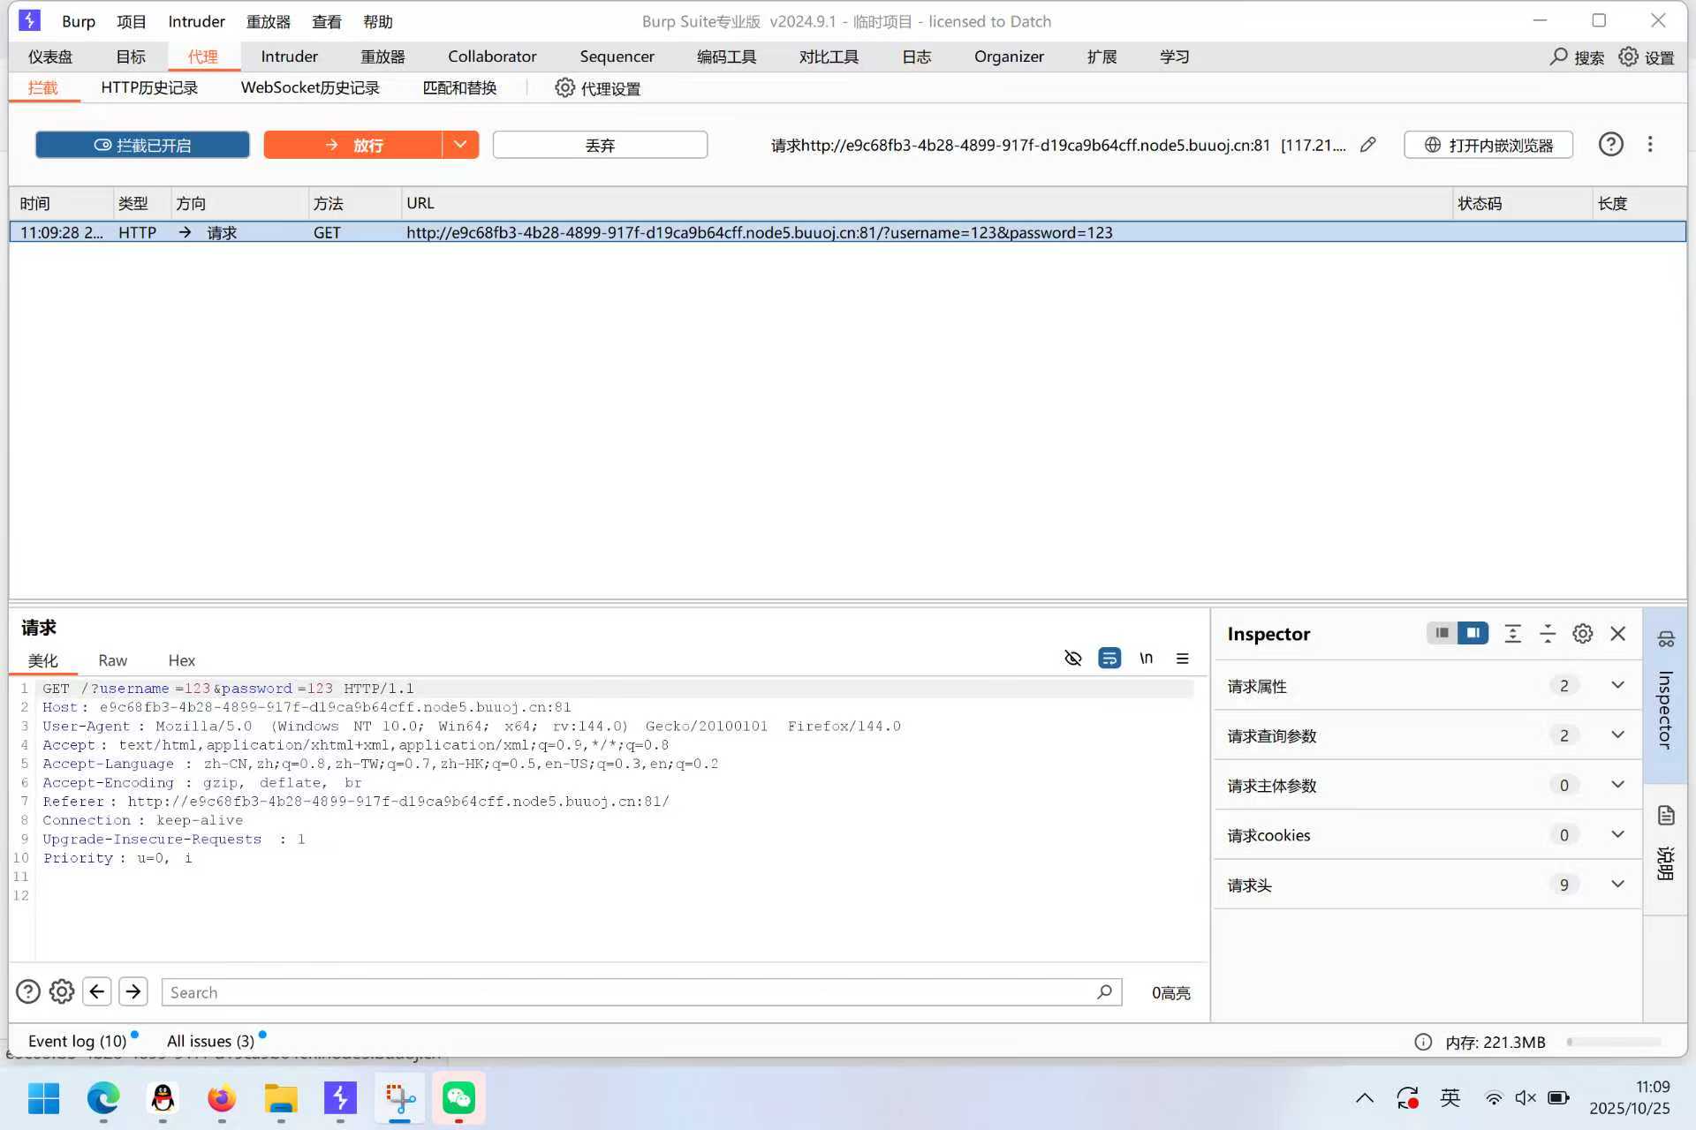Expand the request headers (请求头) section
Screen dimensions: 1696x1130
[x=1616, y=885]
